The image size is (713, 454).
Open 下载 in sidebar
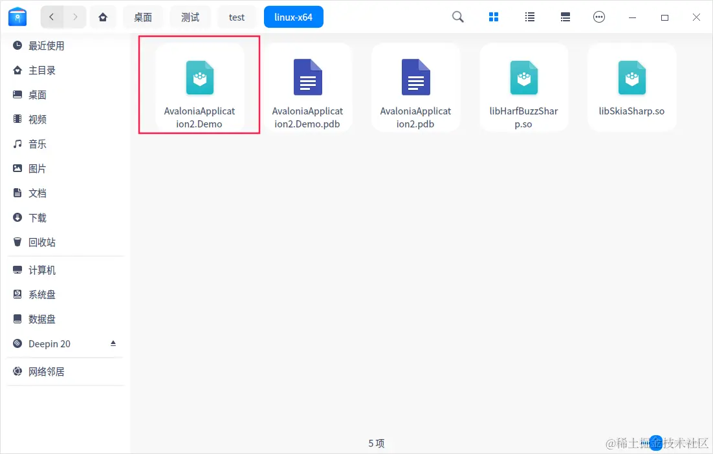[65, 217]
